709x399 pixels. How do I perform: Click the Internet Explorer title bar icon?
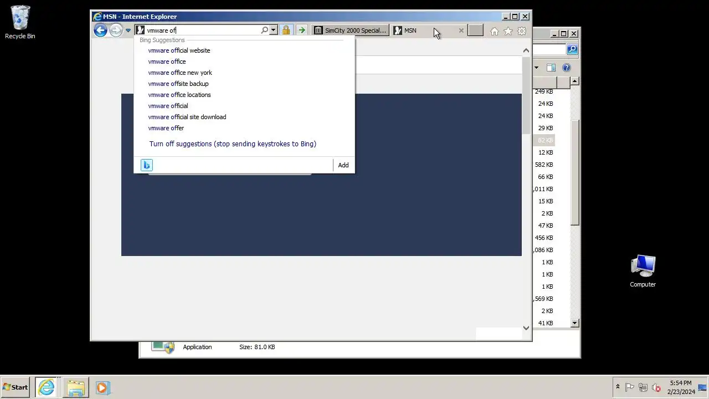pyautogui.click(x=97, y=17)
